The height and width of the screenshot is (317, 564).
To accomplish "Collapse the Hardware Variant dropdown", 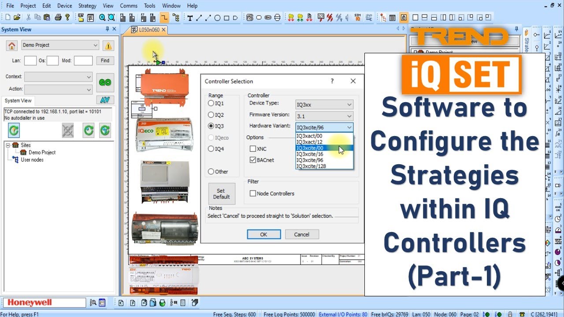I will (x=349, y=127).
